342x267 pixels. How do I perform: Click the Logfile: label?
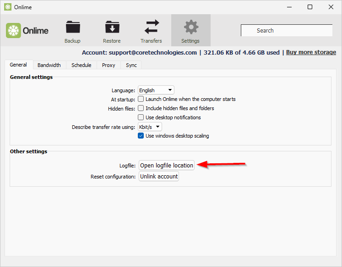tap(127, 166)
